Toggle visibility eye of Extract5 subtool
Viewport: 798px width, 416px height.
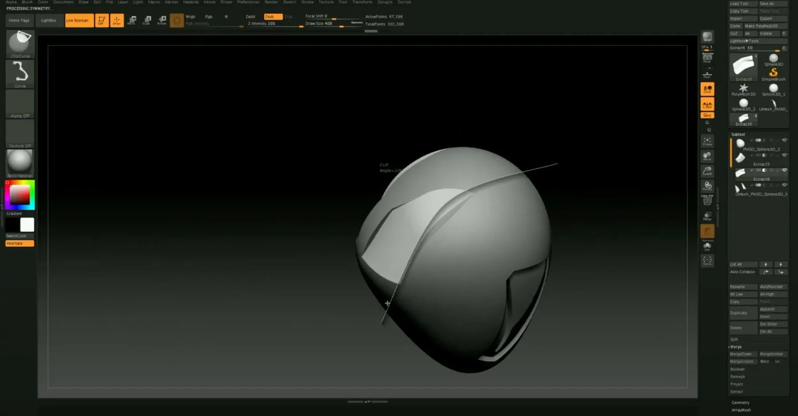coord(784,155)
